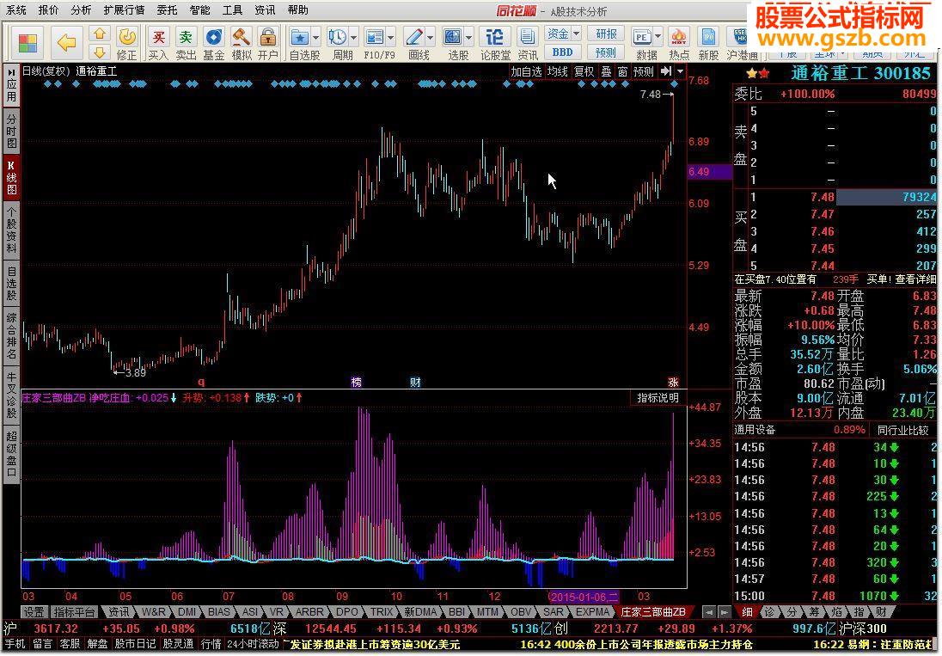Expand the 数据 dropdown arrow
942x656 pixels.
(658, 37)
